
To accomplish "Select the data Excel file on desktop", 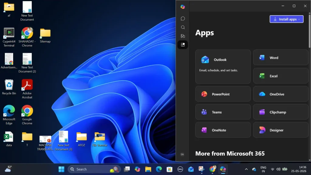I will coord(9,139).
